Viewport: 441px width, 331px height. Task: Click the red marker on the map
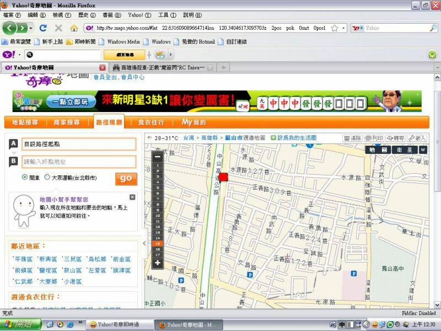pyautogui.click(x=223, y=177)
